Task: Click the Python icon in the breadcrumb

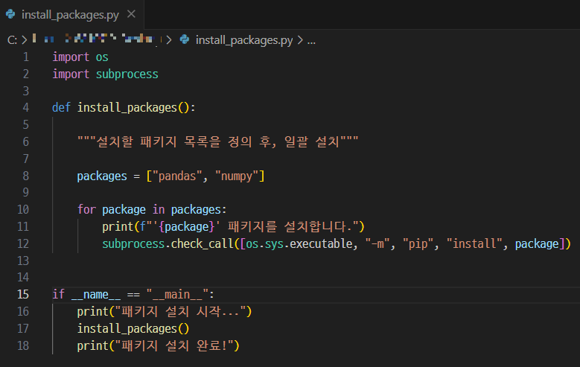Action: (185, 39)
